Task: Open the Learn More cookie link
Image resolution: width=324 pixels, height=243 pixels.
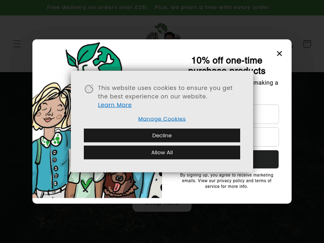Action: tap(114, 105)
